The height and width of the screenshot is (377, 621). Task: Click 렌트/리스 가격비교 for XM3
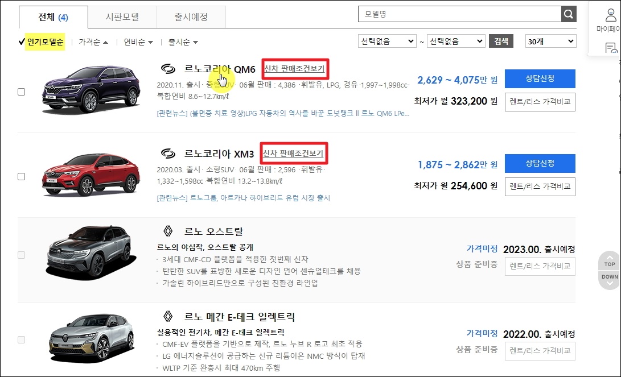[x=540, y=187]
